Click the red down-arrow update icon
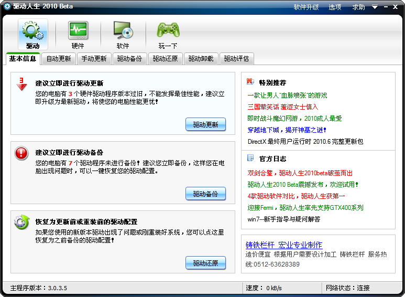 (21, 84)
